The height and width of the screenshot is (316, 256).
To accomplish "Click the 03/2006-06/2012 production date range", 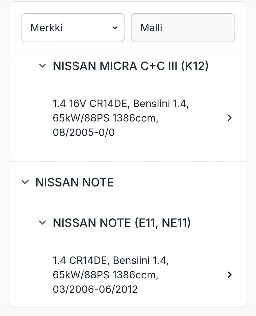I will pyautogui.click(x=95, y=289).
